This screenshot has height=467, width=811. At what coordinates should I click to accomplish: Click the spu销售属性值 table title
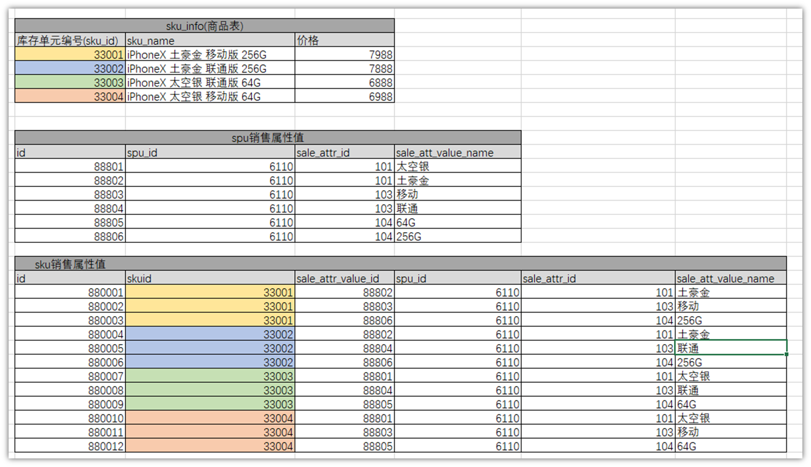point(268,138)
